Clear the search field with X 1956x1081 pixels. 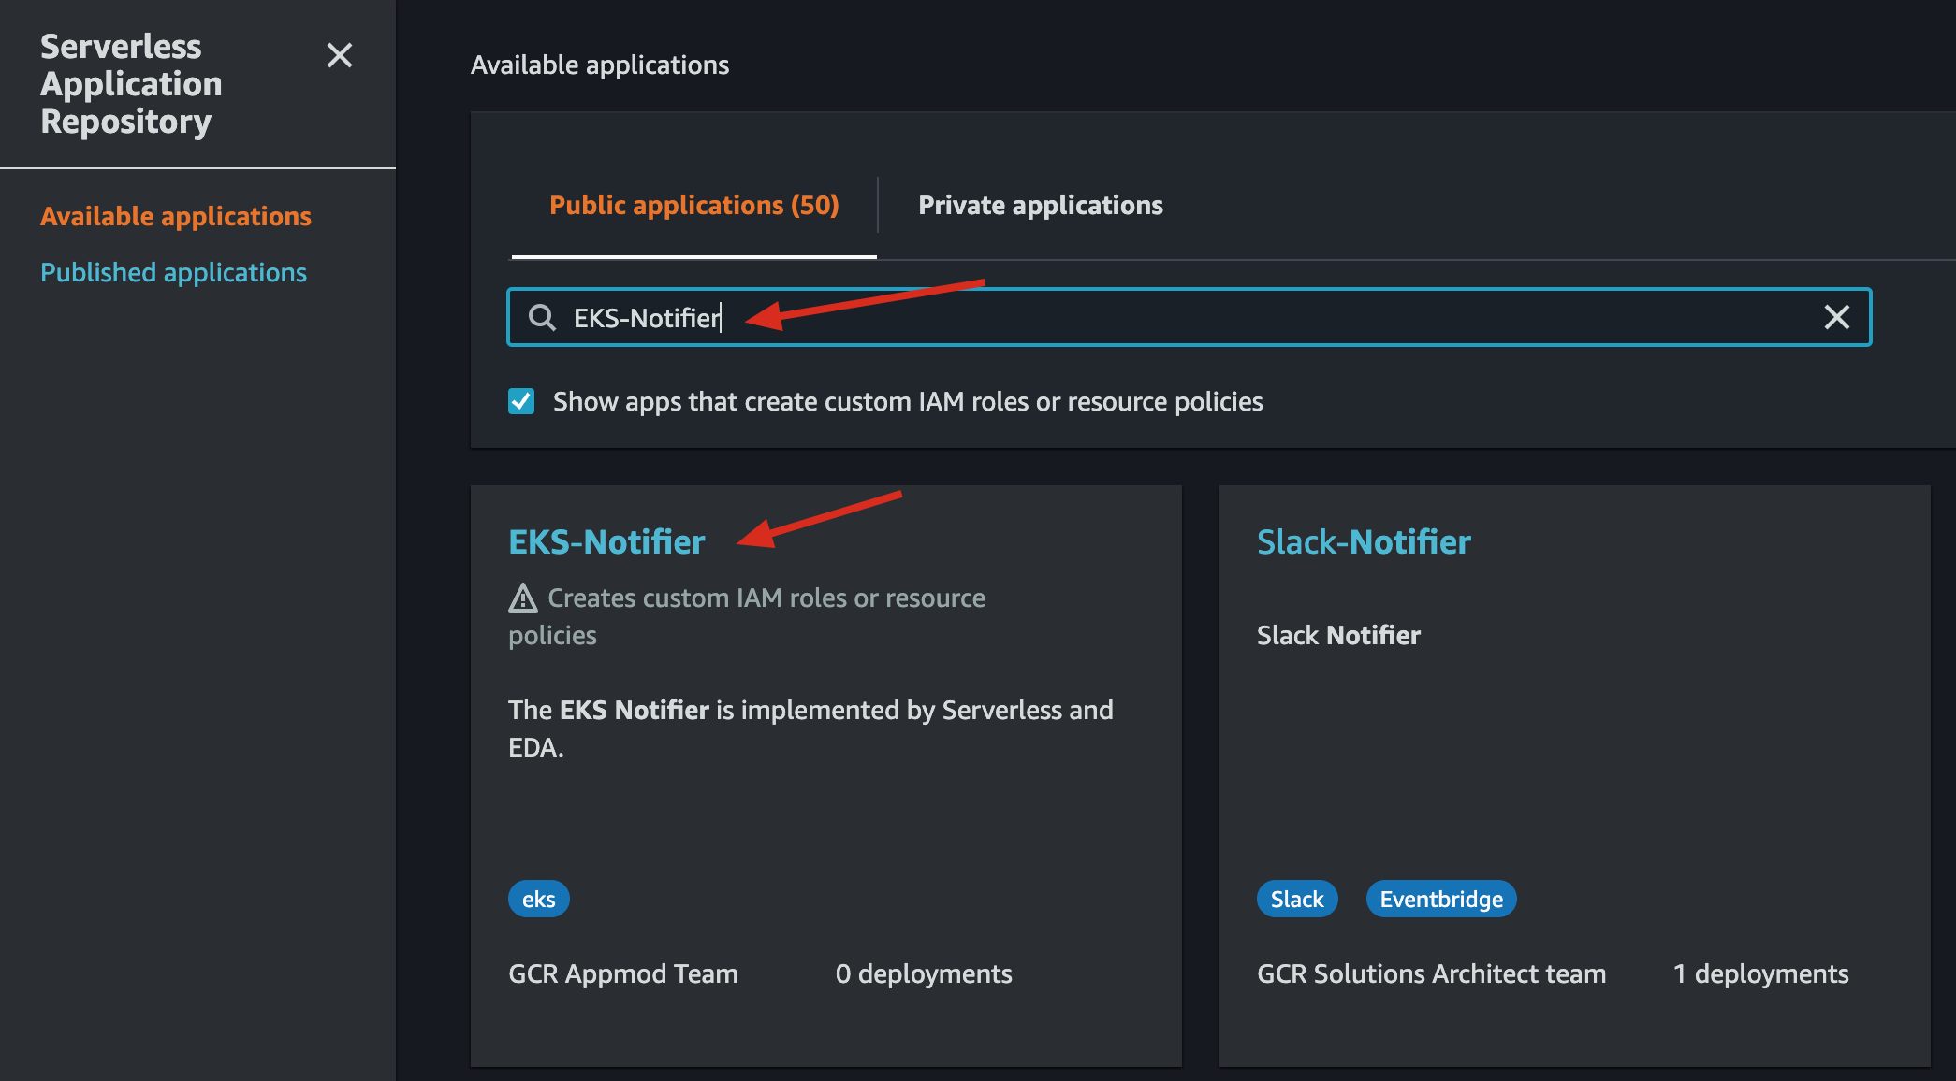tap(1836, 317)
